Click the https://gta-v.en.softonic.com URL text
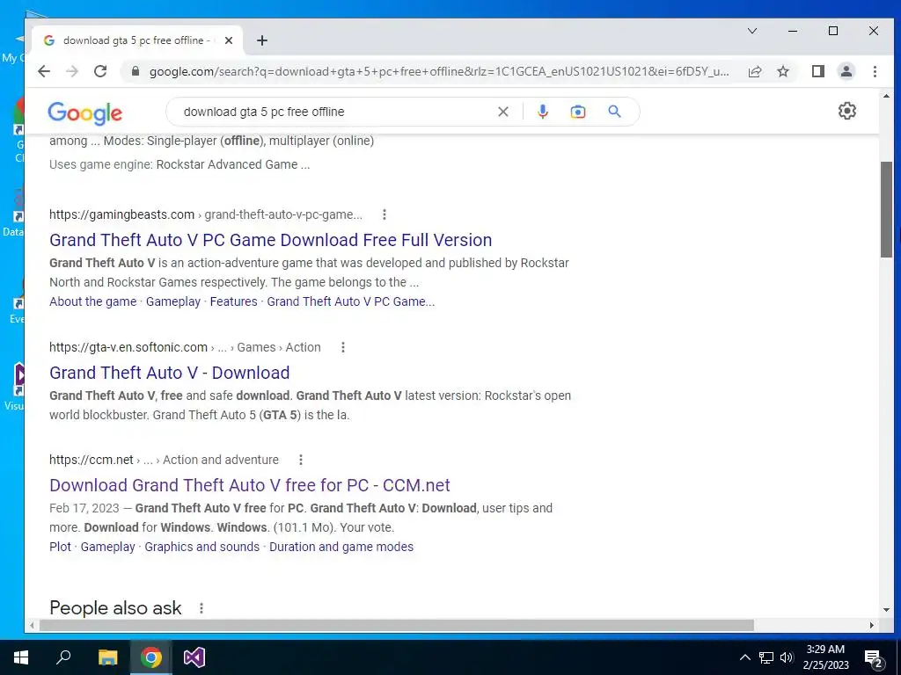The width and height of the screenshot is (901, 675). 128,347
